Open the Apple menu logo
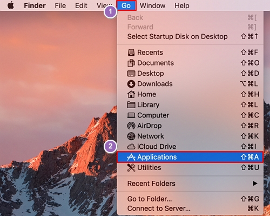The image size is (270, 216). [x=11, y=5]
